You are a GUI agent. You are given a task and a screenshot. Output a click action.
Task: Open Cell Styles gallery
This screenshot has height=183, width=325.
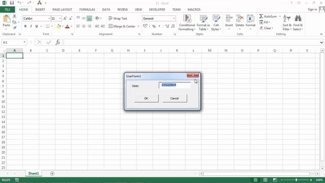[216, 23]
